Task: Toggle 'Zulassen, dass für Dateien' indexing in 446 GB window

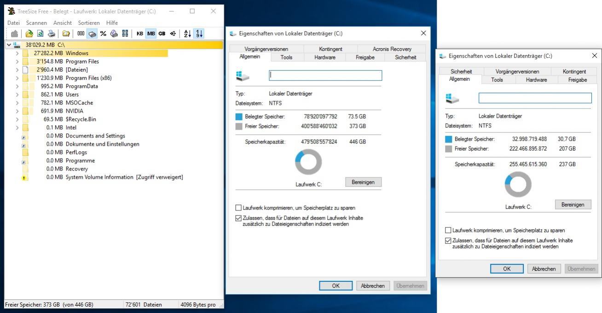Action: 238,218
